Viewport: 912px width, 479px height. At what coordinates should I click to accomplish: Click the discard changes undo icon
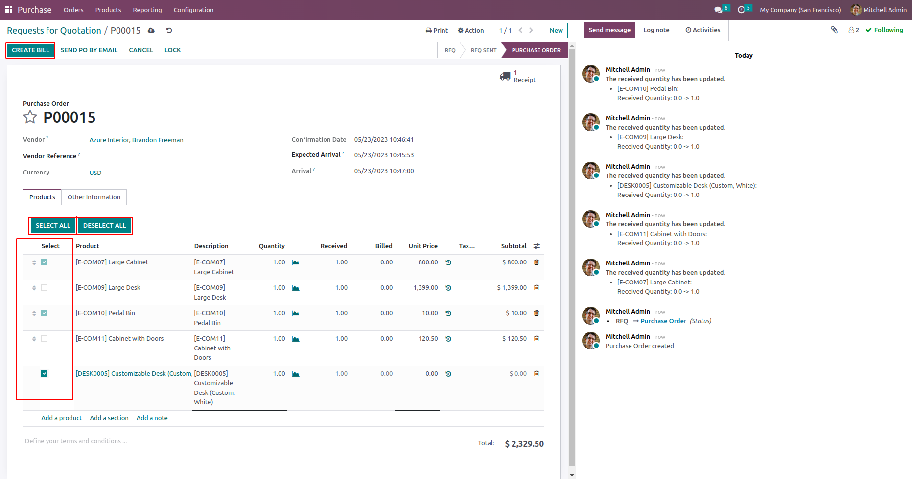tap(169, 30)
